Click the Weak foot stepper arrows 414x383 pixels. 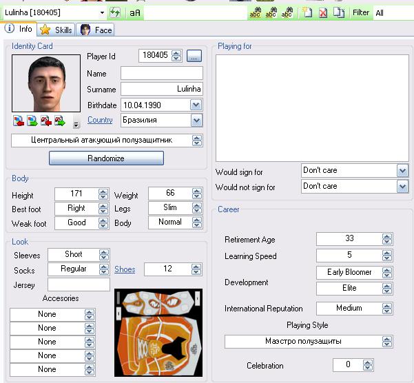(103, 223)
